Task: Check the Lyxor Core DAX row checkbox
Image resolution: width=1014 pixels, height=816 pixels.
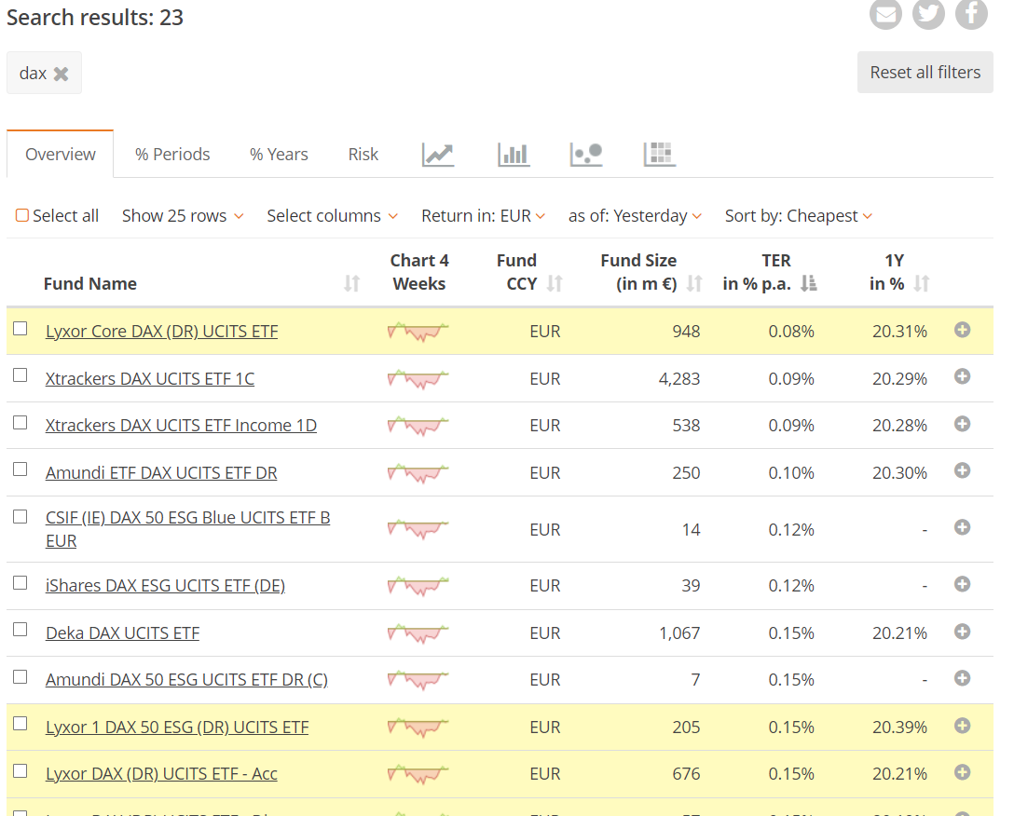Action: (x=21, y=329)
